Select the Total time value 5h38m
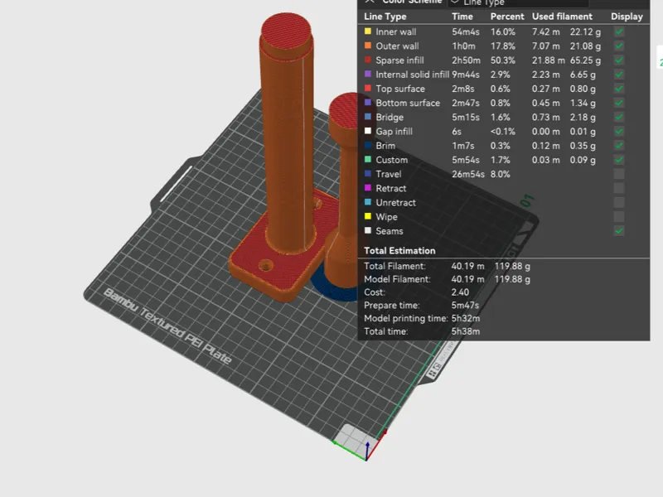This screenshot has height=497, width=663. (x=466, y=331)
